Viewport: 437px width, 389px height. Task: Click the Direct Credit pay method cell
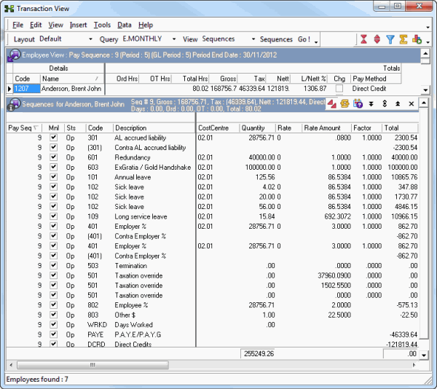376,89
